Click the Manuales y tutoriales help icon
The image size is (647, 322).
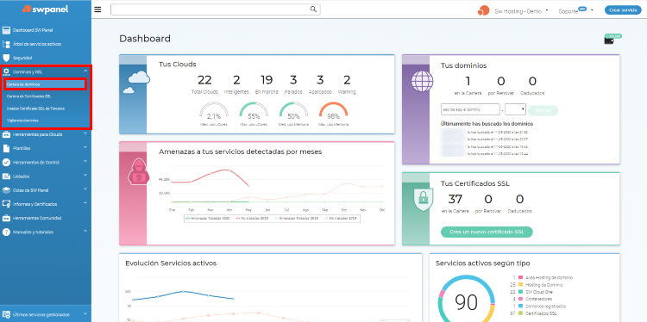coord(6,232)
